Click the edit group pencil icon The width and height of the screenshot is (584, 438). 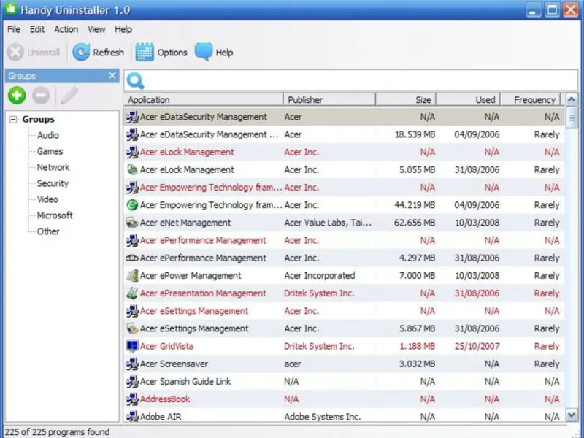pos(69,96)
